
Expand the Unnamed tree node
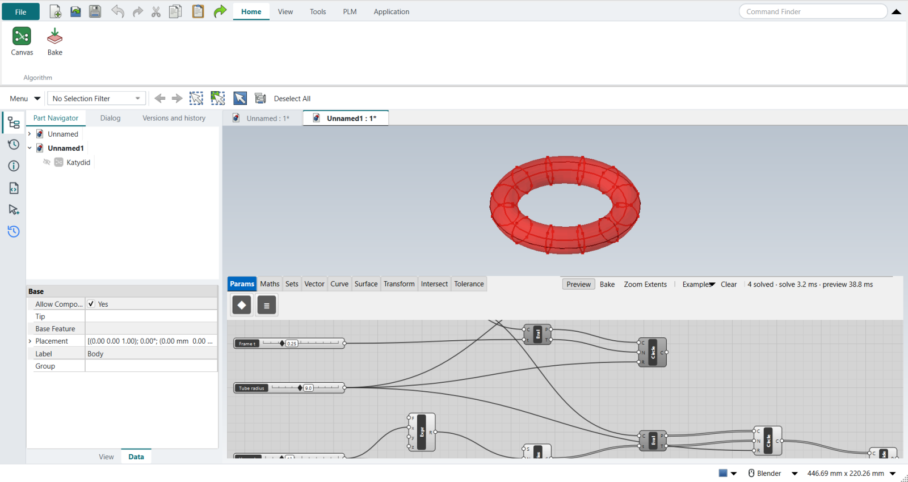(x=30, y=134)
